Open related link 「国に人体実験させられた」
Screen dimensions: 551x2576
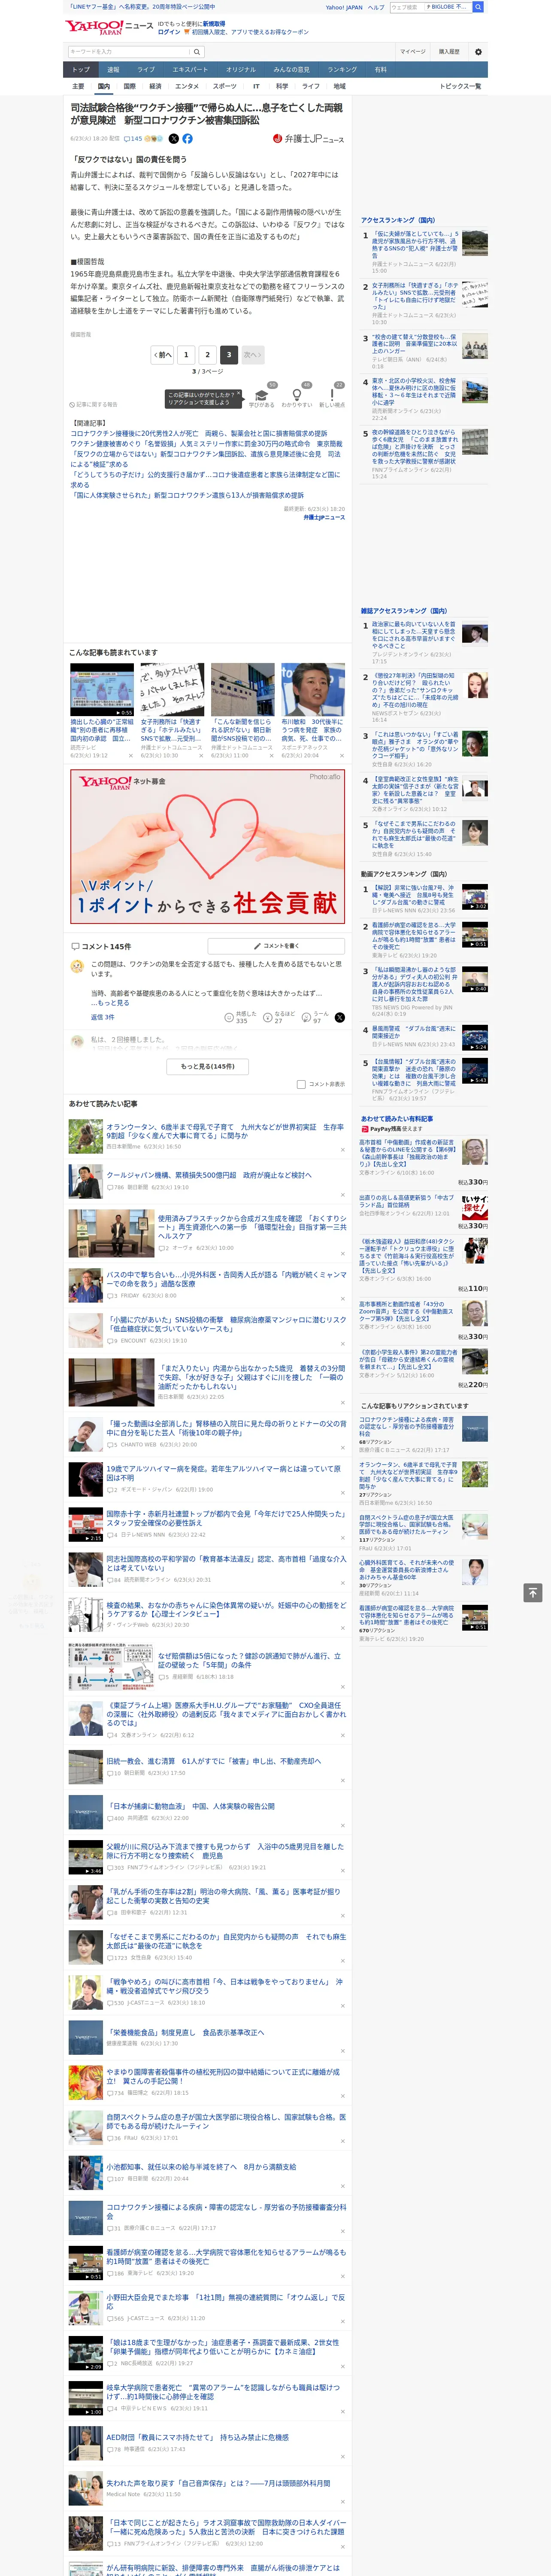[x=187, y=495]
